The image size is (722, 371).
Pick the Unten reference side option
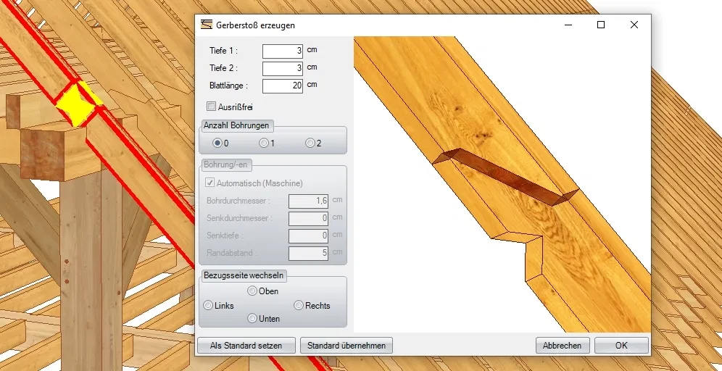point(252,318)
